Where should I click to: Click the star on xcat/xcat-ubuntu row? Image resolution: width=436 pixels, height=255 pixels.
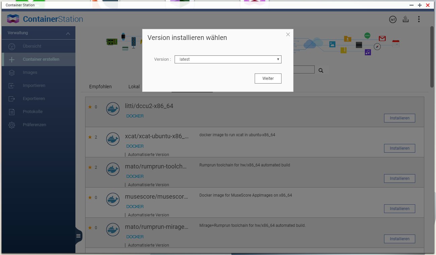[90, 137]
